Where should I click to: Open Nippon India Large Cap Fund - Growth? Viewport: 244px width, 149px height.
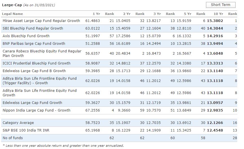click(36, 110)
